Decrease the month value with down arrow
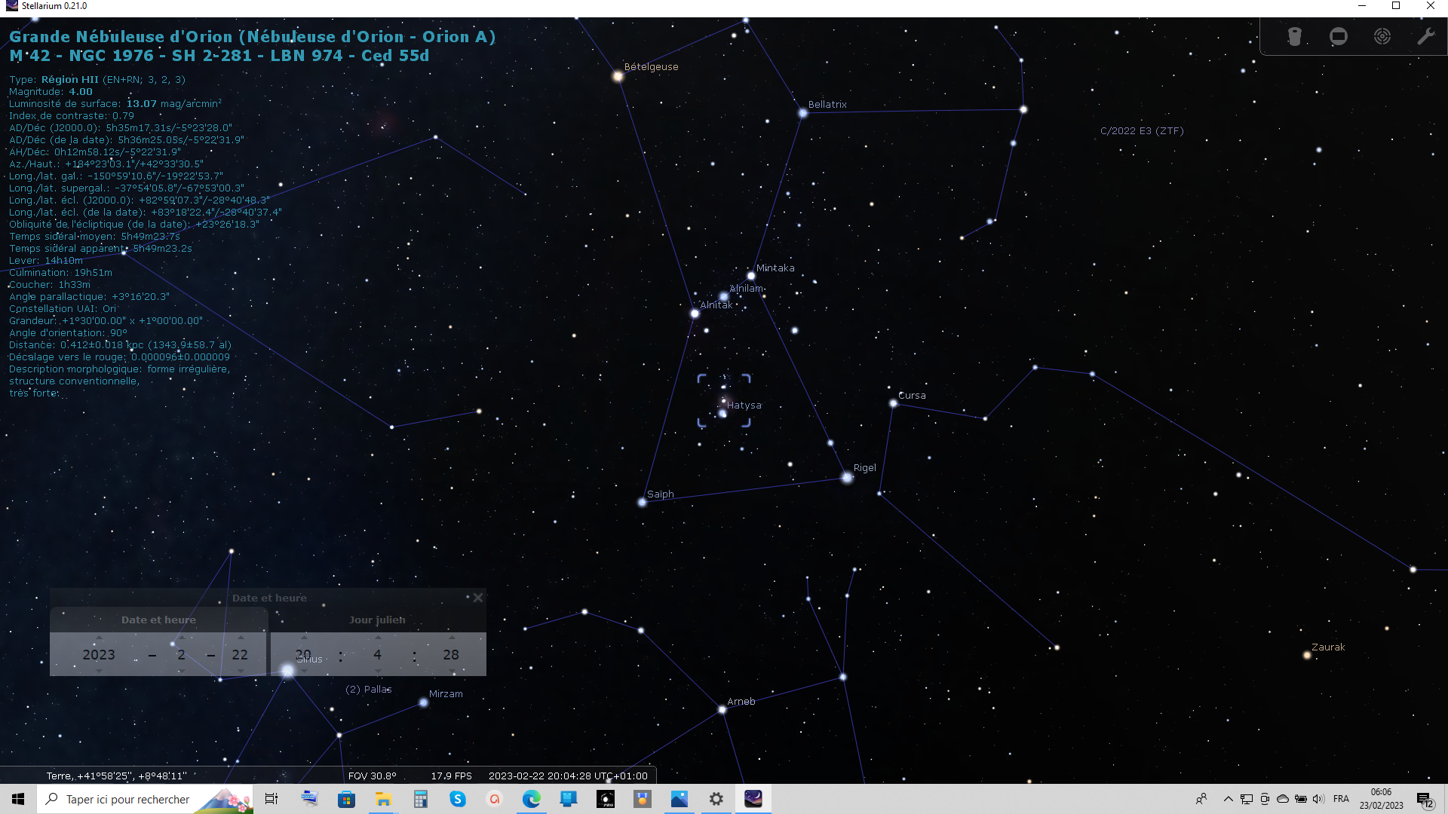Screen dimensions: 1448x814 tap(181, 671)
